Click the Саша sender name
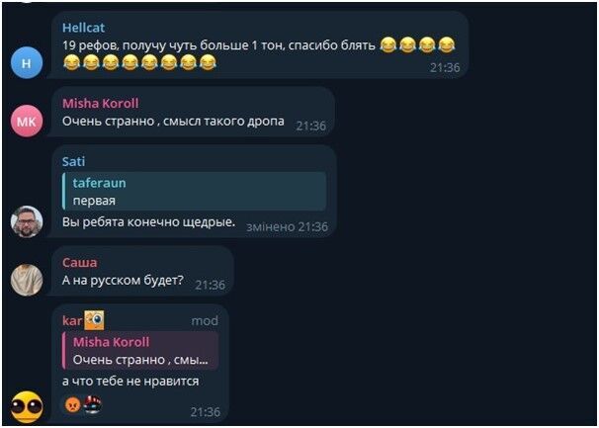This screenshot has width=599, height=428. (x=79, y=263)
